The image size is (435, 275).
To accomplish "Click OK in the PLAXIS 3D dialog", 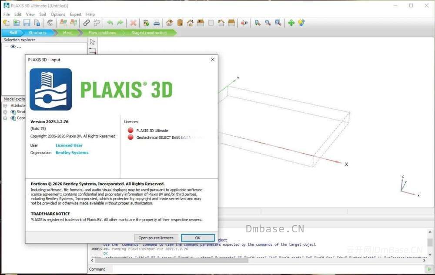I will 198,238.
